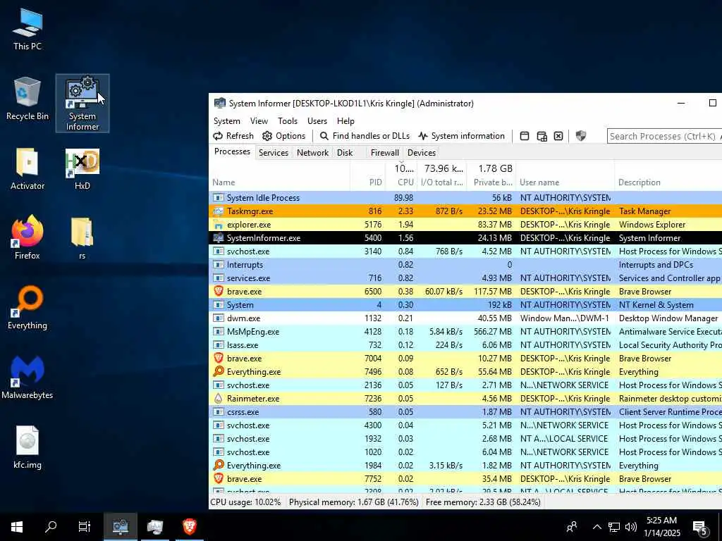This screenshot has height=541, width=722.
Task: Open Task View on the taskbar
Action: point(85,527)
